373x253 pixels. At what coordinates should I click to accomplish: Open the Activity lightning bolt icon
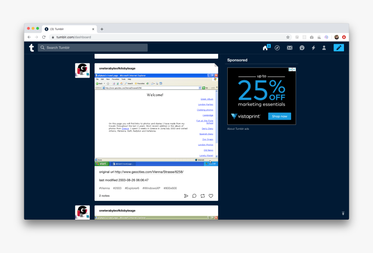(313, 48)
